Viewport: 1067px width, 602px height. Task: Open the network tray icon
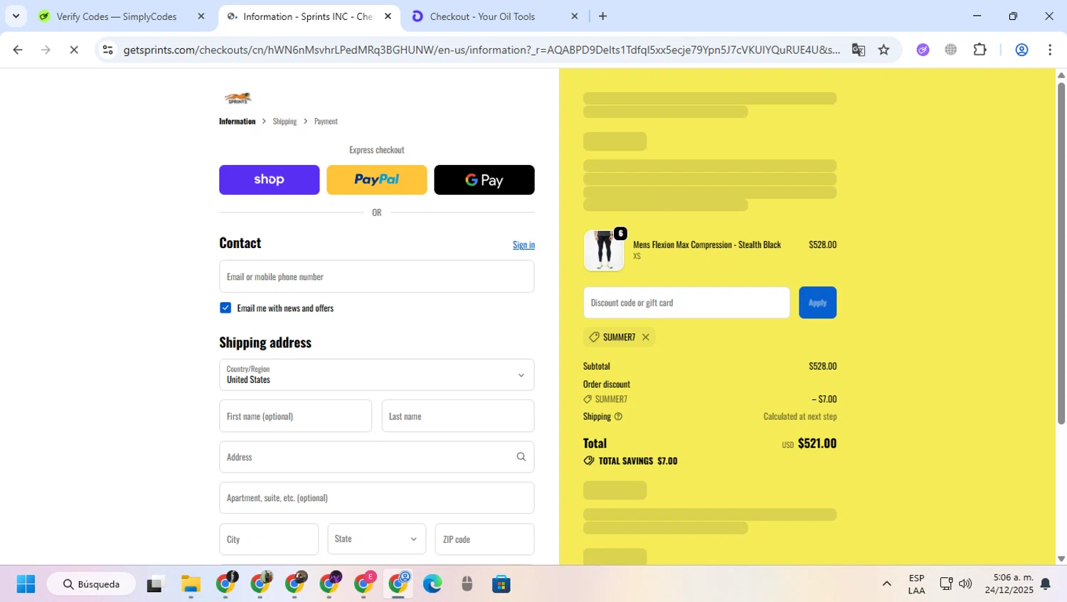[946, 584]
